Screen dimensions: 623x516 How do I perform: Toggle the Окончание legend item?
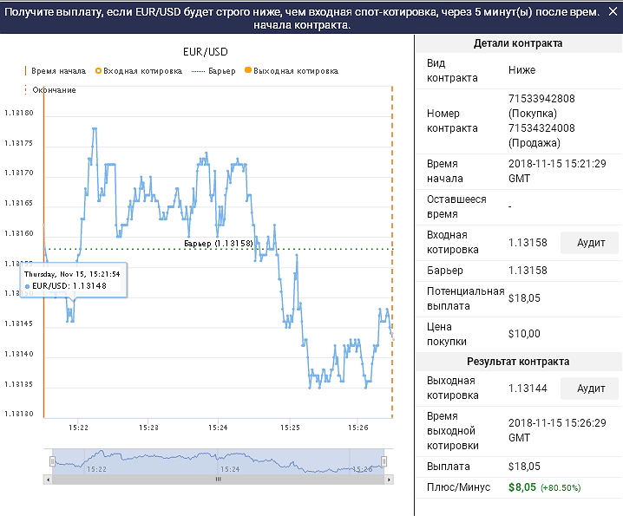(x=50, y=90)
